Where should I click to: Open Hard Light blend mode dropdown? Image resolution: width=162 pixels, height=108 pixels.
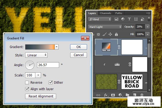[105, 27]
